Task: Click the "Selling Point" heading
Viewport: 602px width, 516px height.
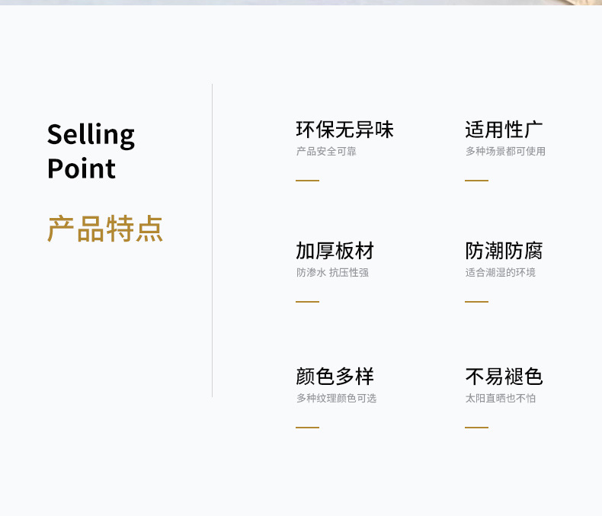Action: click(91, 151)
